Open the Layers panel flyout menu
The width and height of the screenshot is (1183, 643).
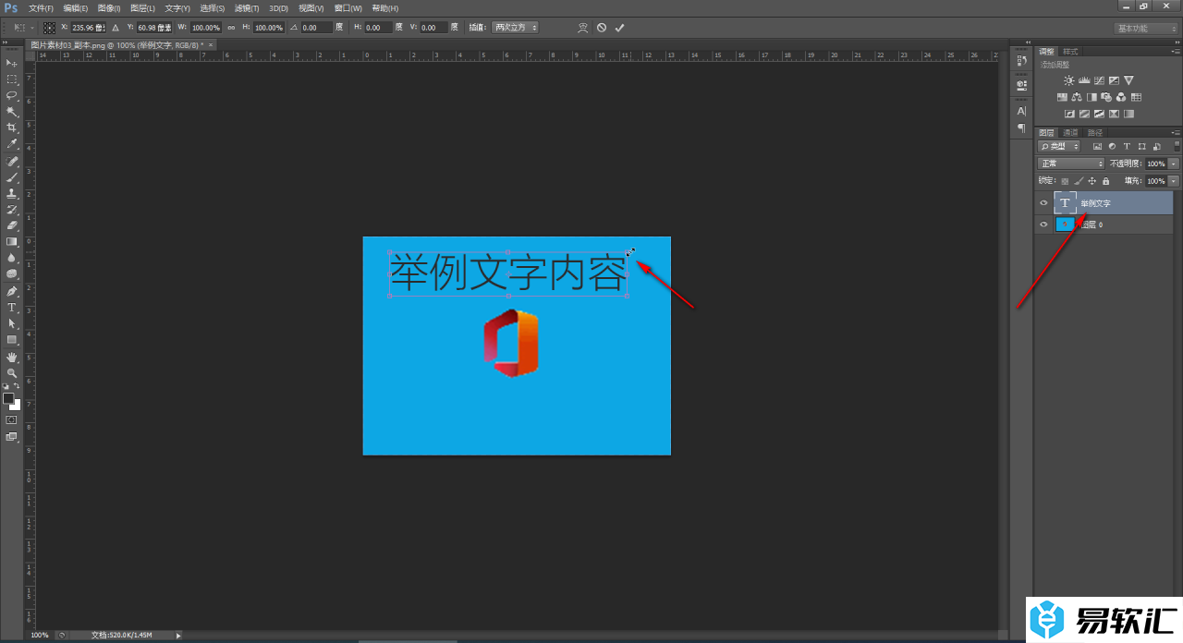(1176, 132)
